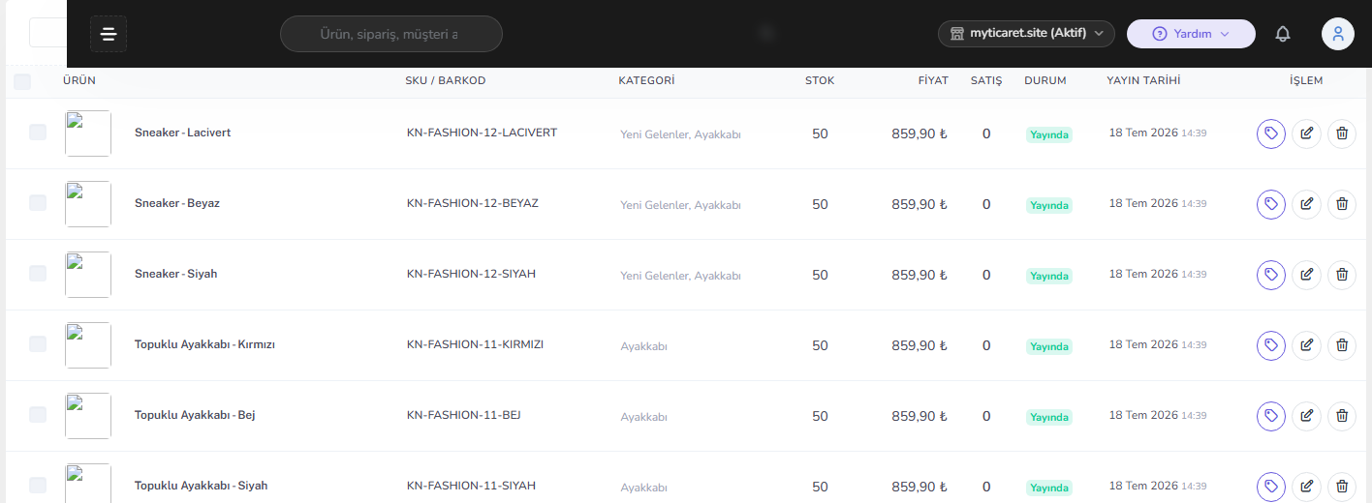Expand the myticaret.site (Aktif) store dropdown
The width and height of the screenshot is (1372, 503).
pos(1026,34)
